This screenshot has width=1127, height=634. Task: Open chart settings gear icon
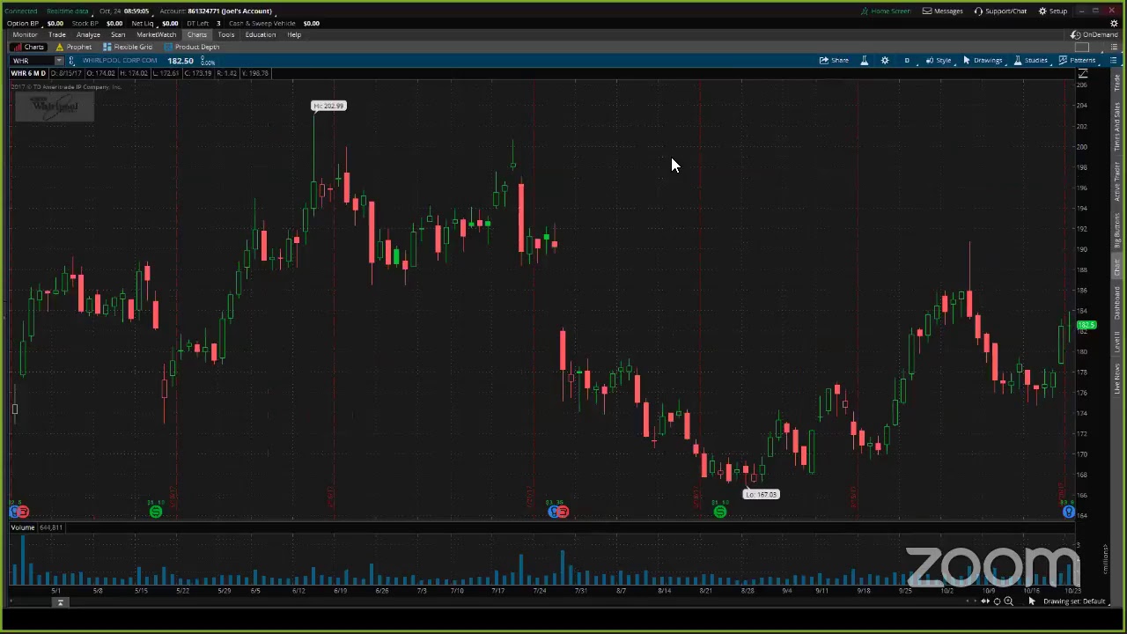pyautogui.click(x=885, y=60)
